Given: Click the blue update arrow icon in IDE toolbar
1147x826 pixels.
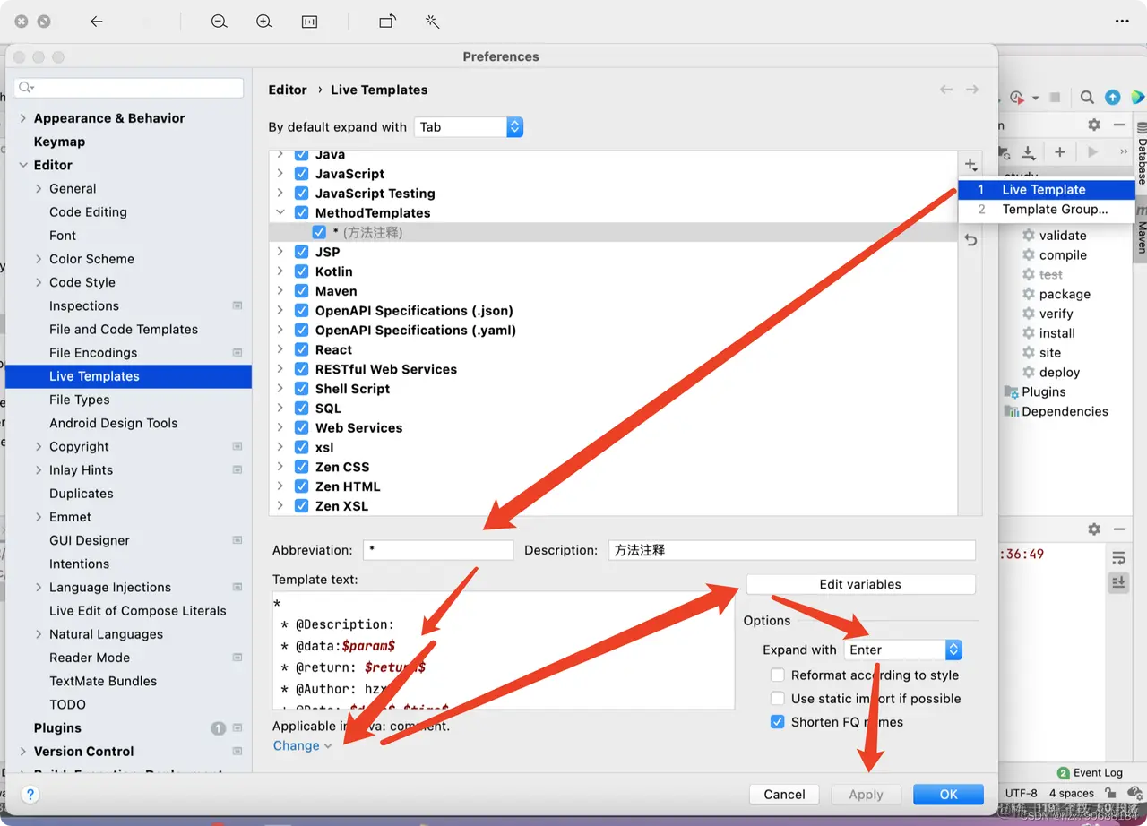Looking at the screenshot, I should 1112,98.
